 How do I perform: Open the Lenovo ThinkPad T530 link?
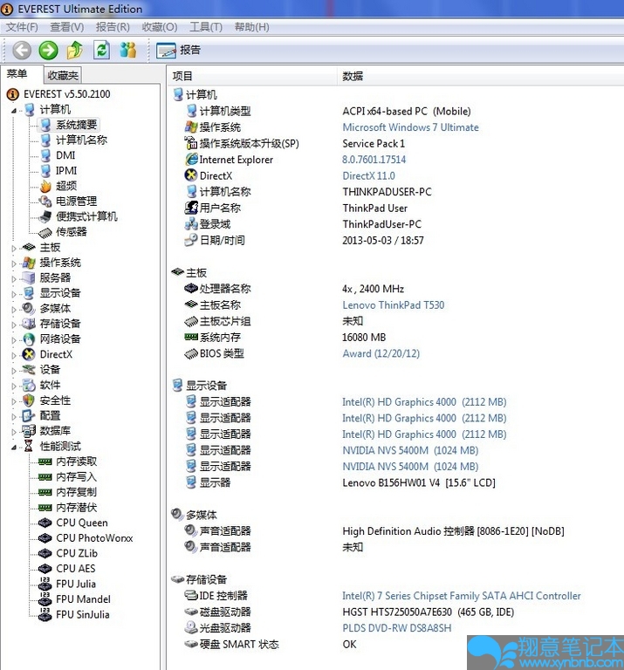[x=394, y=305]
